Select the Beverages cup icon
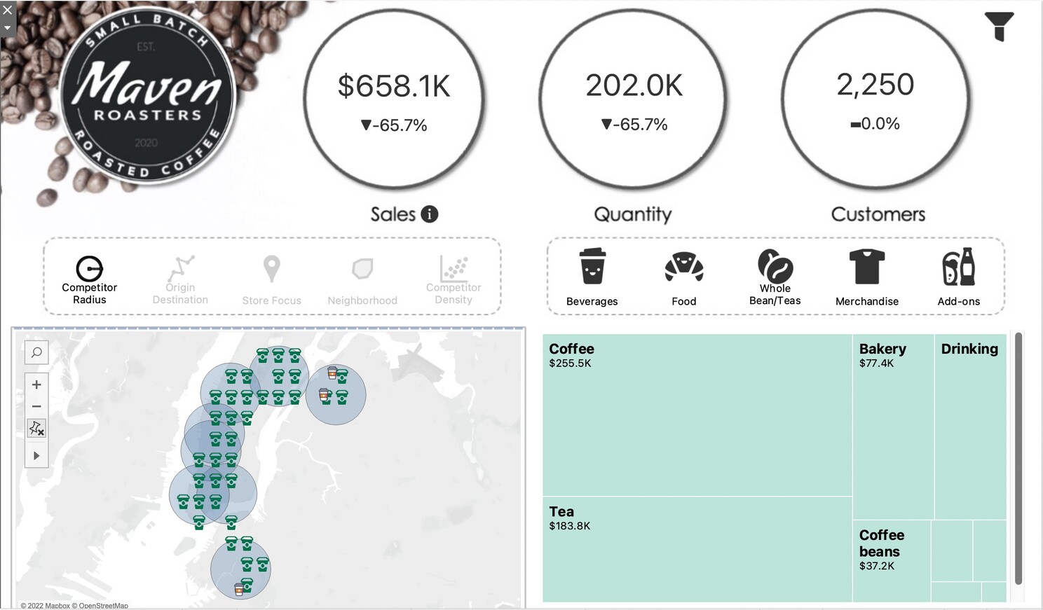 [x=592, y=267]
